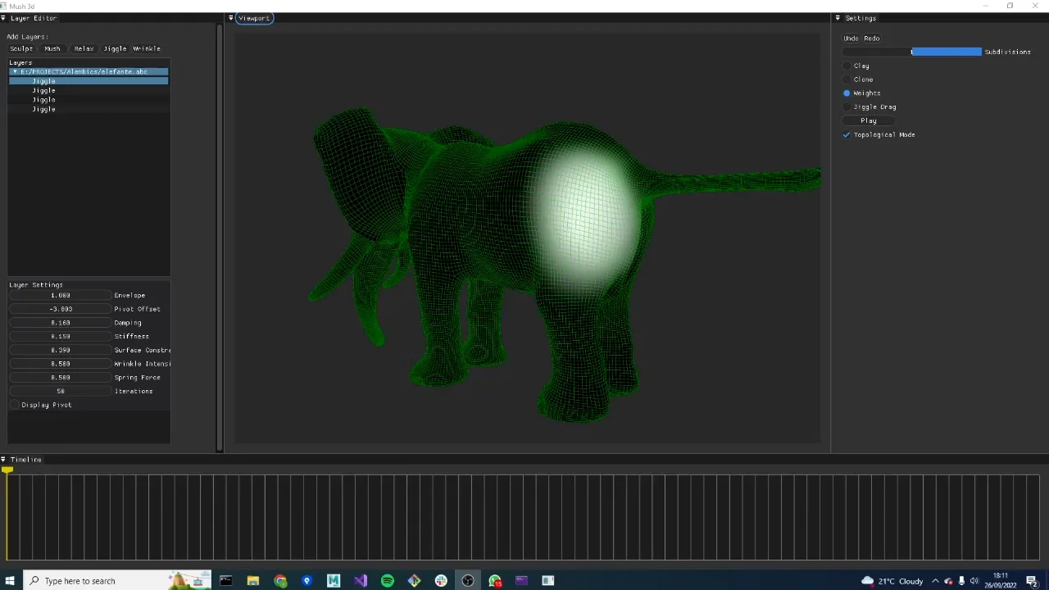
Task: Open Command Prompt from the taskbar
Action: (226, 581)
